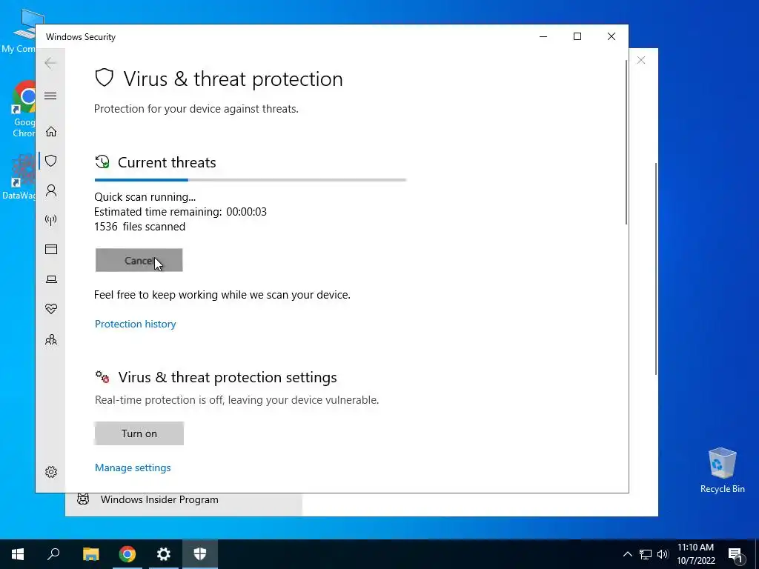
Task: Open the hamburger navigation menu
Action: tap(50, 96)
